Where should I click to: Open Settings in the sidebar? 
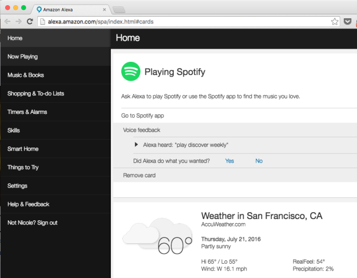click(x=55, y=186)
